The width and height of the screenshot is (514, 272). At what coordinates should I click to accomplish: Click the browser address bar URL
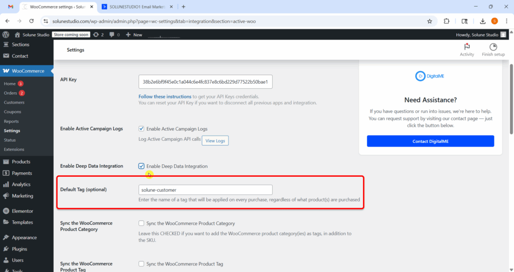click(x=154, y=21)
